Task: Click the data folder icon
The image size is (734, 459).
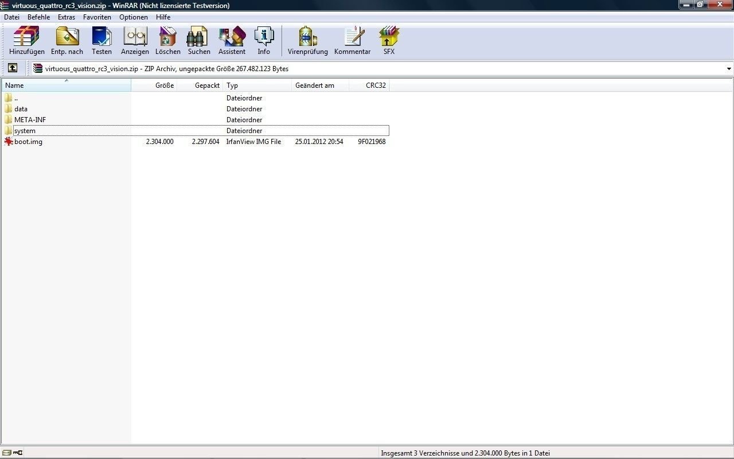Action: [x=8, y=108]
